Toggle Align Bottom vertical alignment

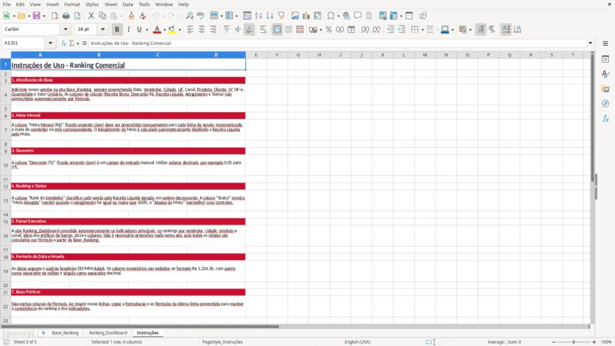click(249, 29)
